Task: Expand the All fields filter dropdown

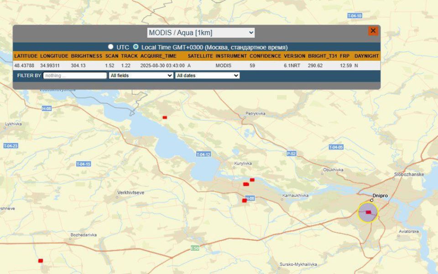Action: pos(141,75)
